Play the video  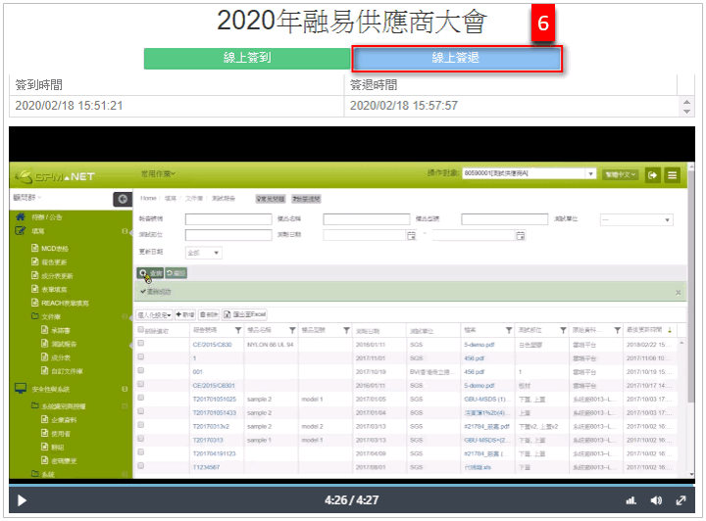22,499
